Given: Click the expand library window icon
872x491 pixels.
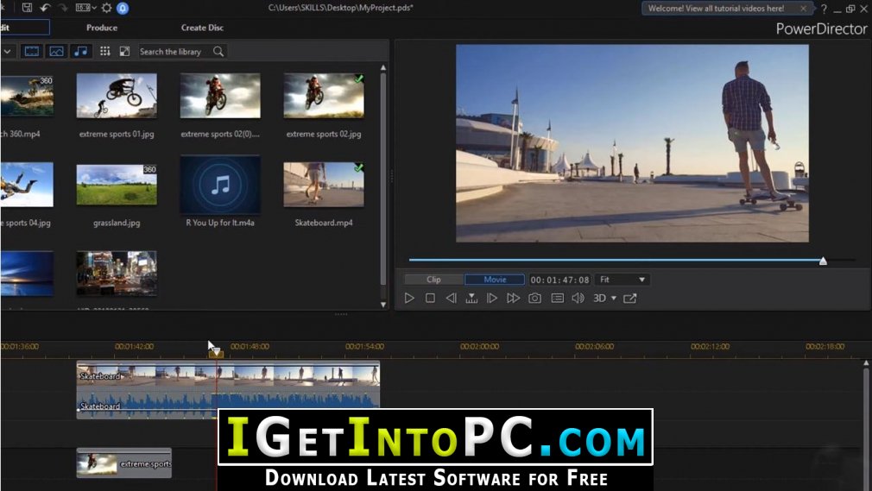Looking at the screenshot, I should pos(124,51).
